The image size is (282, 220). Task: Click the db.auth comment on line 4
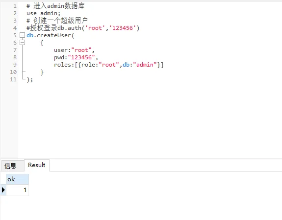tap(83, 28)
